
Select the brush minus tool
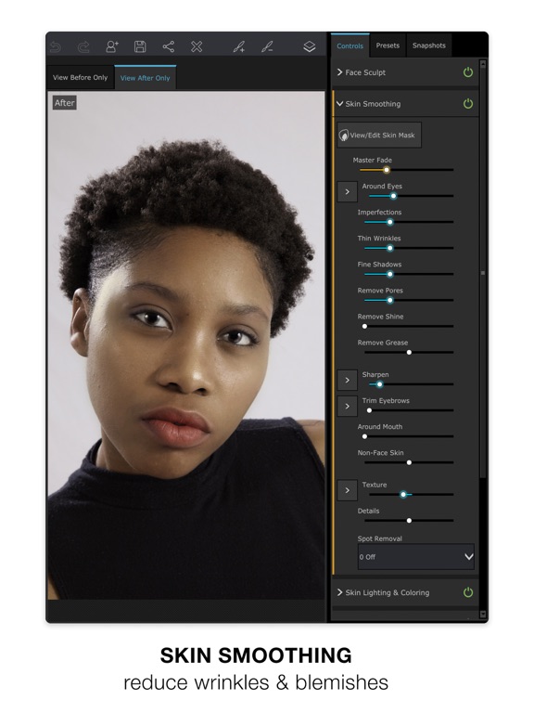tap(267, 46)
